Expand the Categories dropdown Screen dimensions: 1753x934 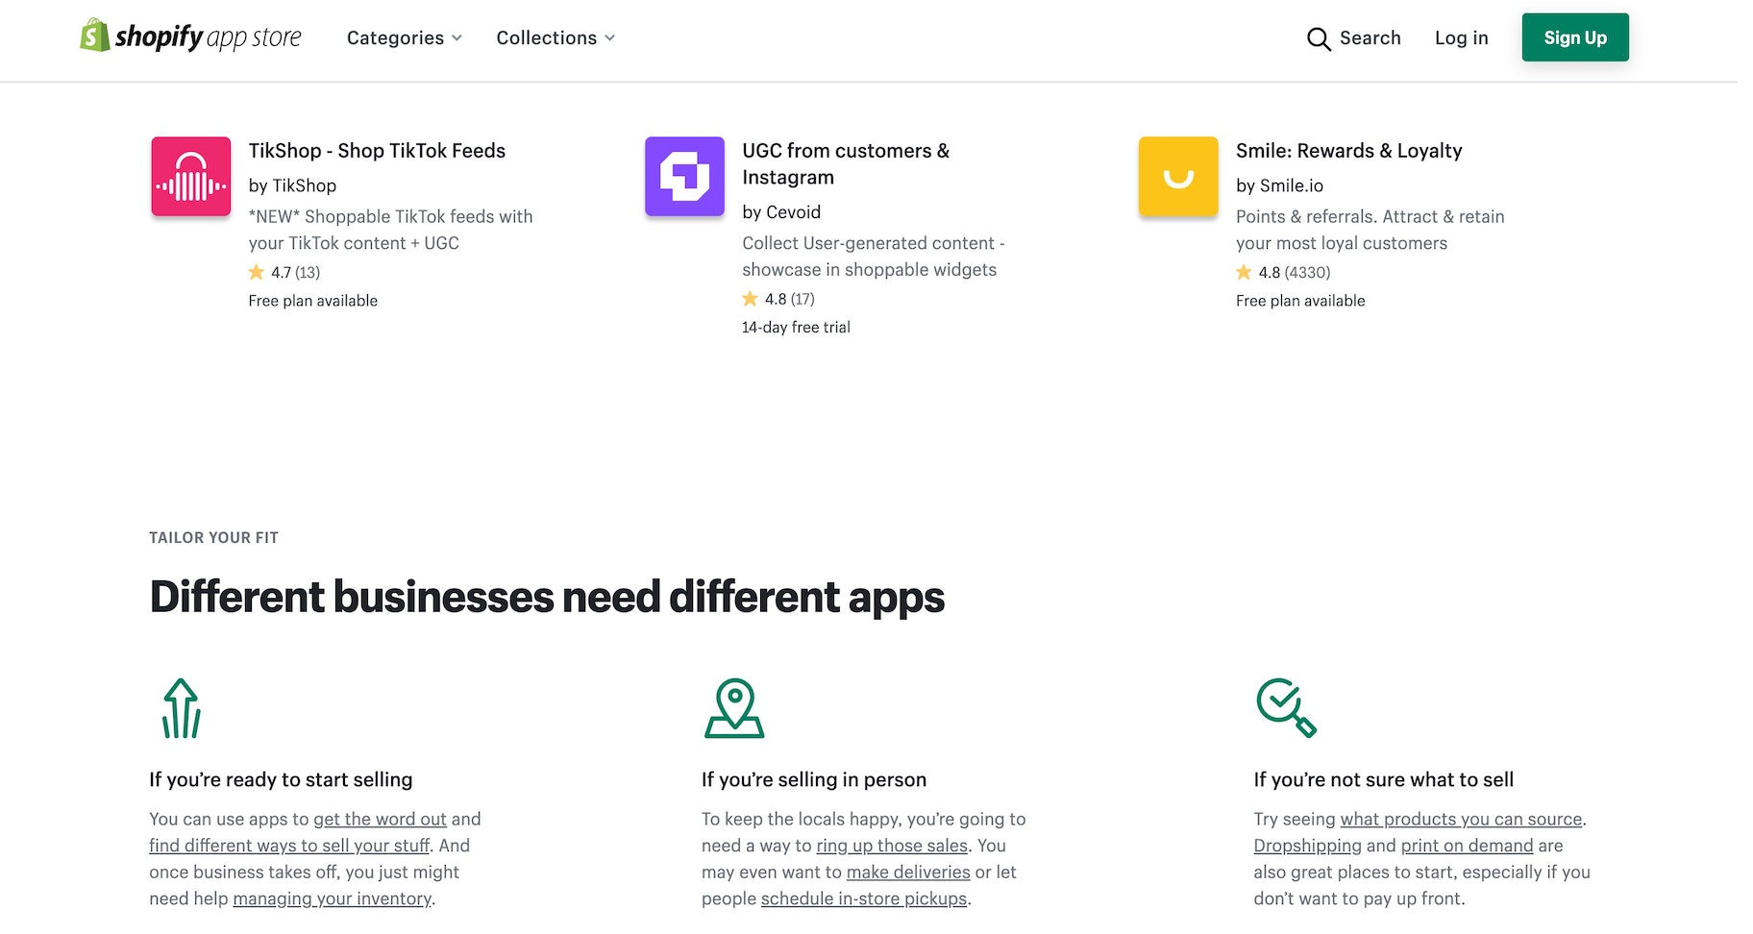(x=404, y=37)
